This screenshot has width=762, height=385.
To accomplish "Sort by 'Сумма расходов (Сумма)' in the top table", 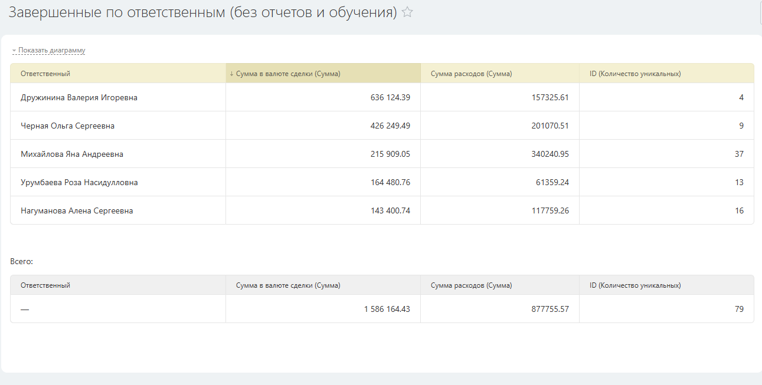I will click(x=471, y=74).
